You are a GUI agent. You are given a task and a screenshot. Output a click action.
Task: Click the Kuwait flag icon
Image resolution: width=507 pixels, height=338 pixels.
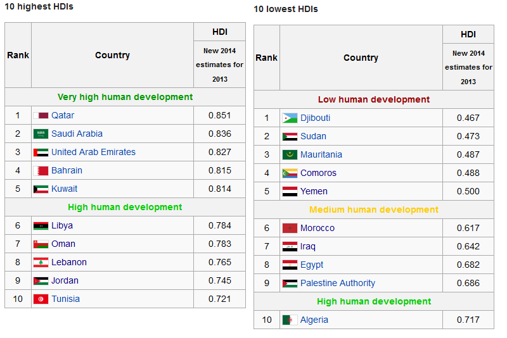[41, 189]
